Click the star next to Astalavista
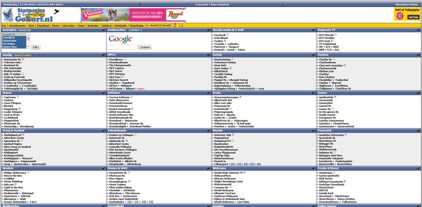The width and height of the screenshot is (422, 207). (334, 173)
